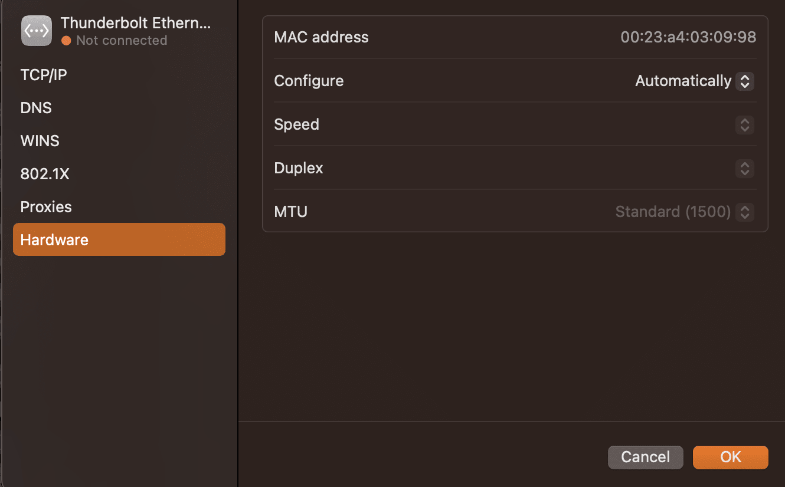This screenshot has width=785, height=487.
Task: Click the Duplex row label
Action: [x=299, y=168]
